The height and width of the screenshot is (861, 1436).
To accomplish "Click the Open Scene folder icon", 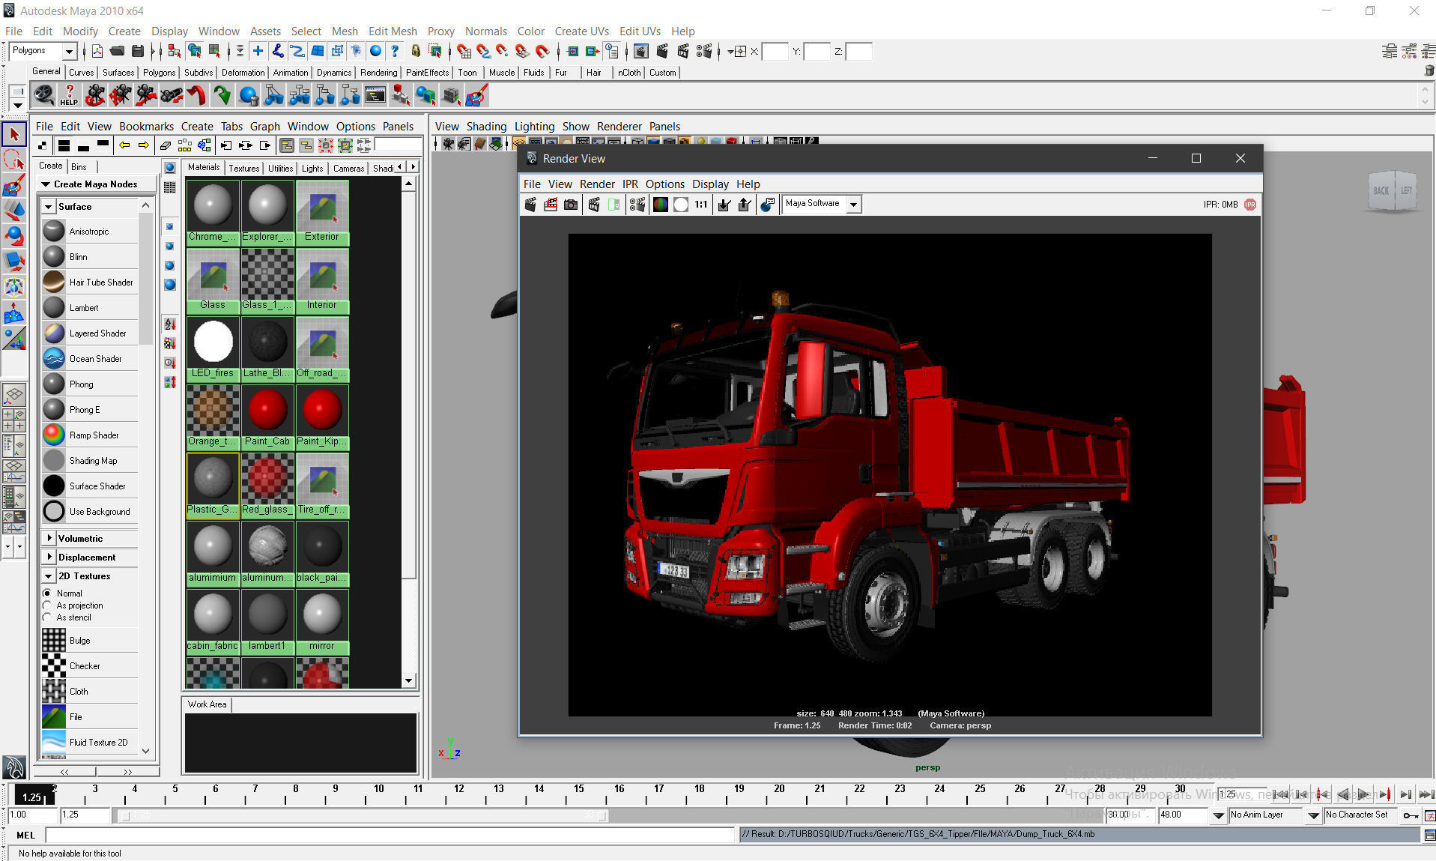I will pyautogui.click(x=117, y=51).
